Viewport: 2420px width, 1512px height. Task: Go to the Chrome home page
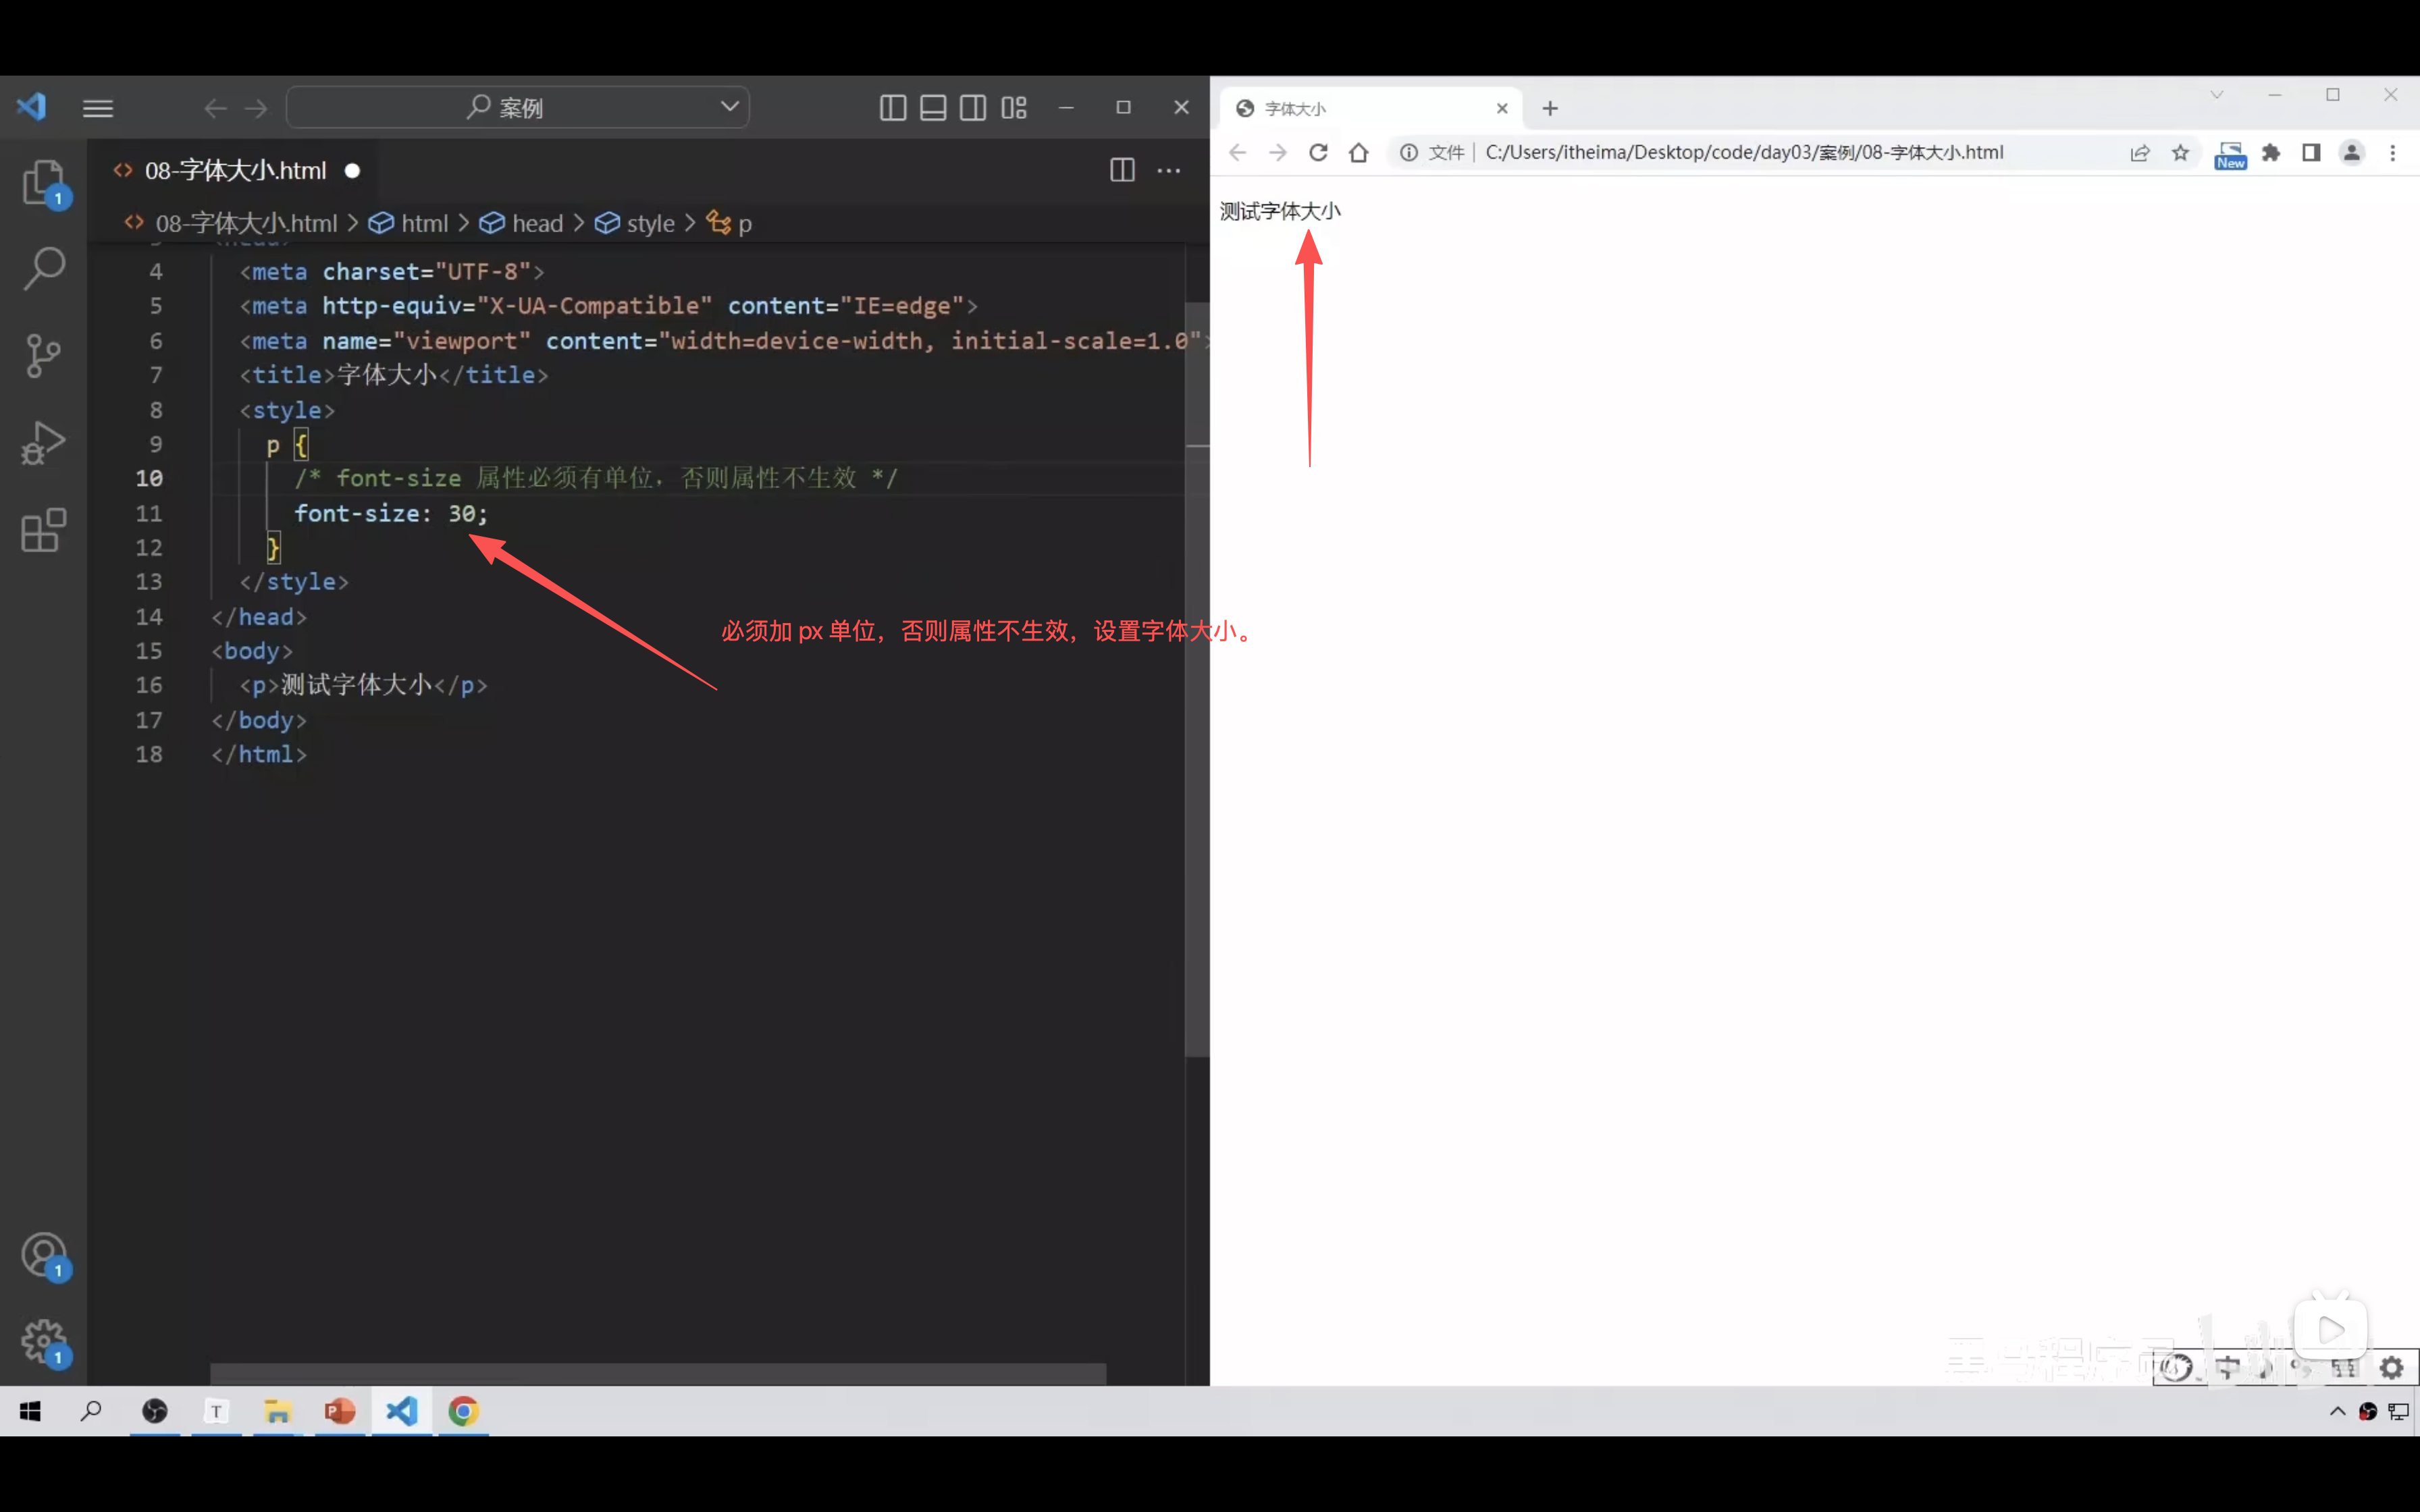point(1358,152)
